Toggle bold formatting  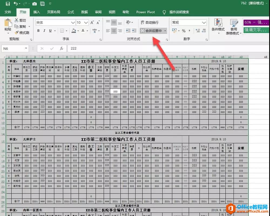tap(38, 31)
